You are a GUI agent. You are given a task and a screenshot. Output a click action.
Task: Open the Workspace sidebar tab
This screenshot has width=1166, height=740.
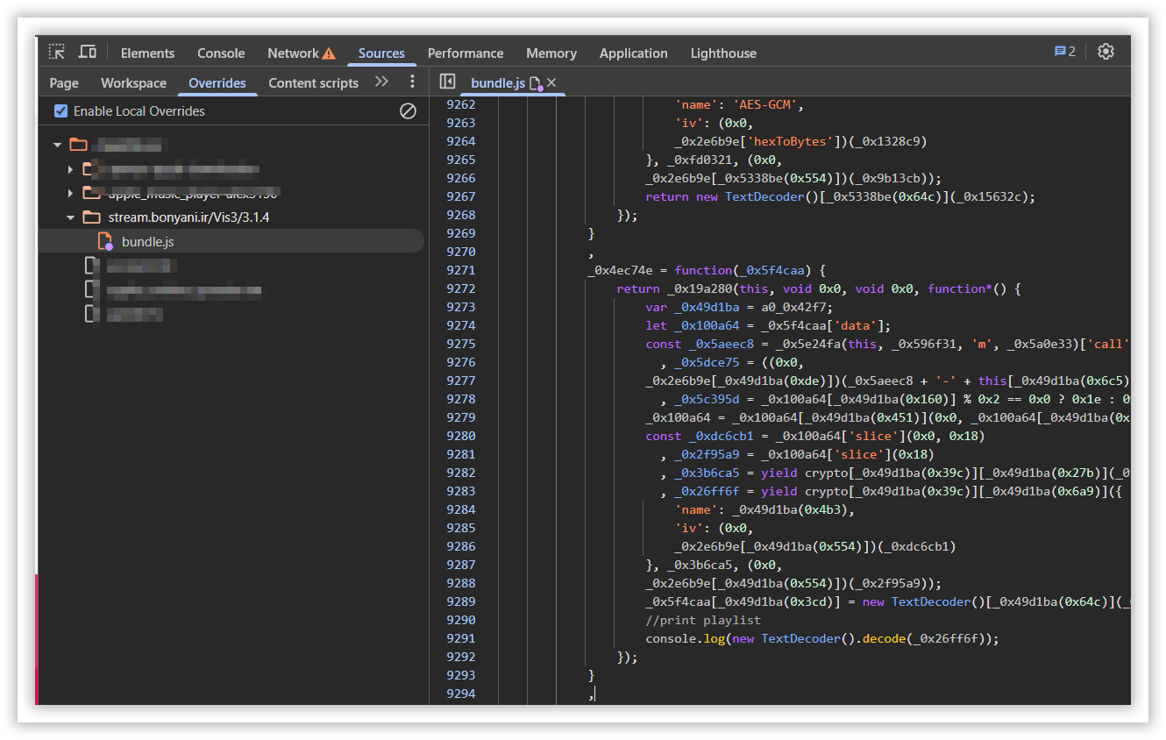133,83
